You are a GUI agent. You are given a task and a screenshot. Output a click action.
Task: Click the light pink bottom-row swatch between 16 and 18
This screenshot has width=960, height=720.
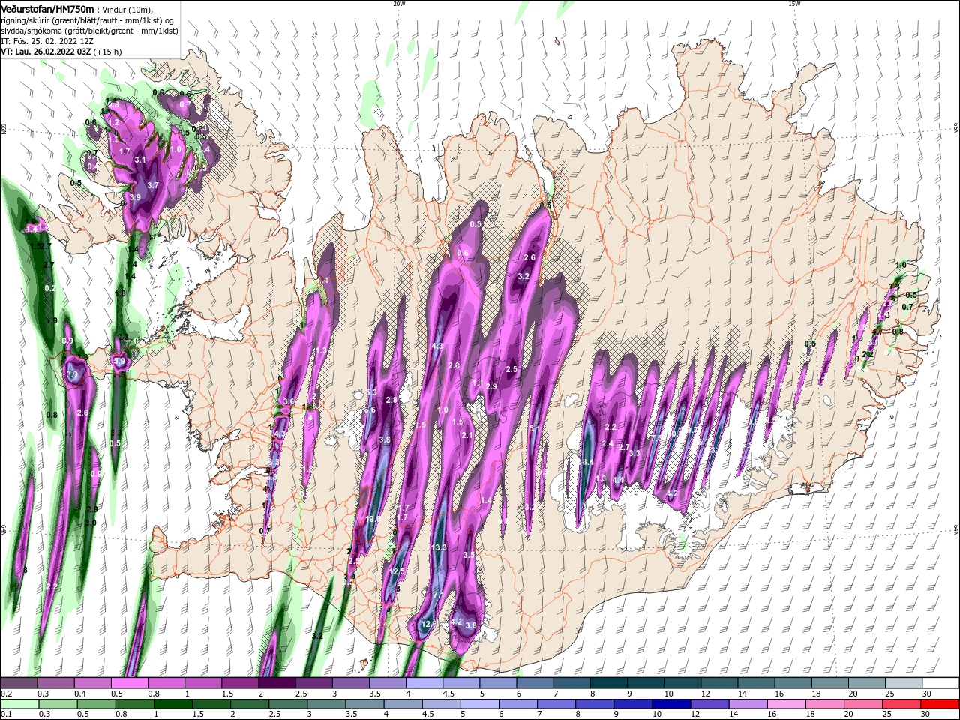[x=787, y=704]
